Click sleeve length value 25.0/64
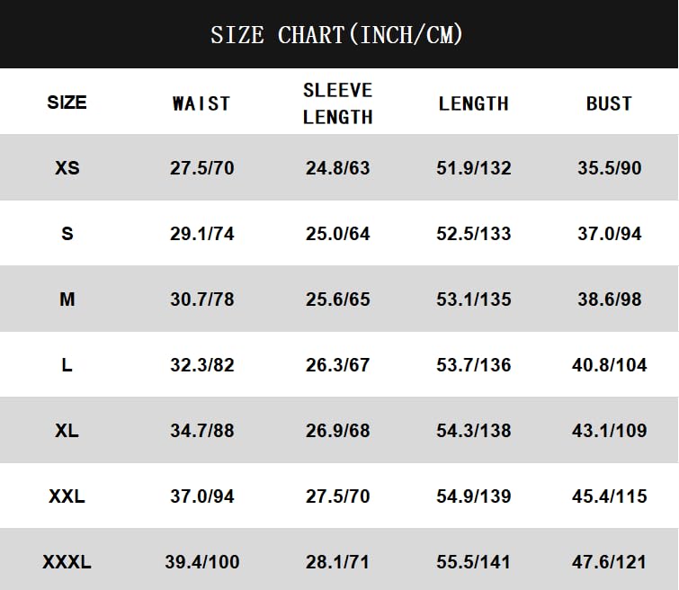 click(x=337, y=233)
